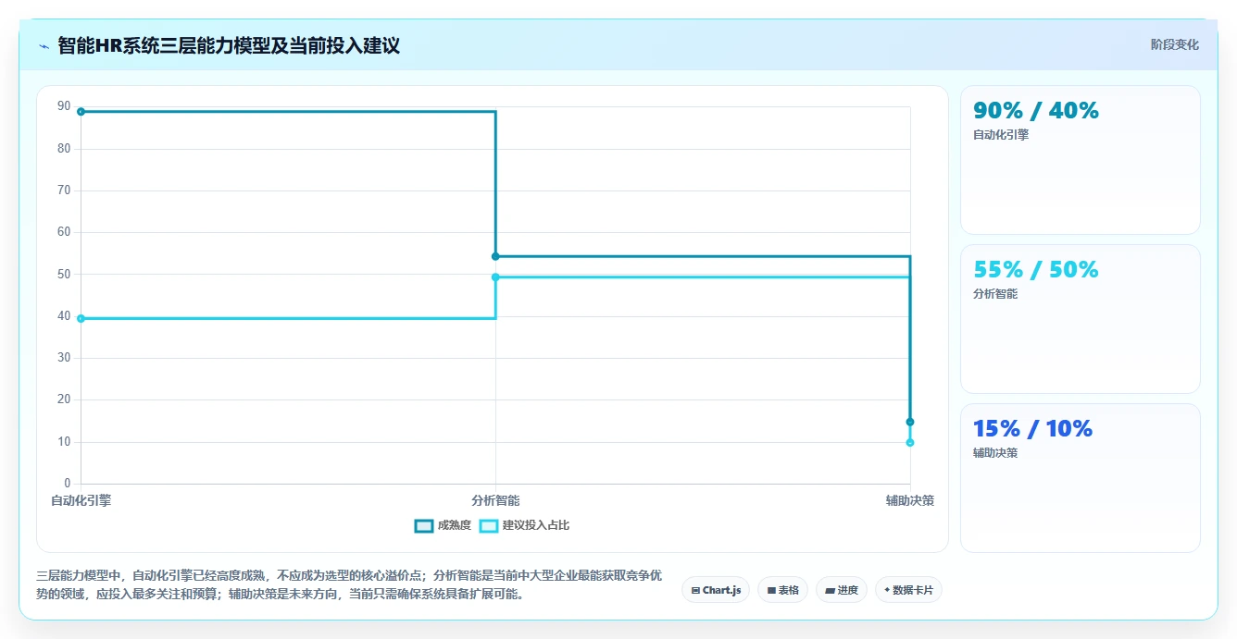The image size is (1237, 639).
Task: Click the 55% / 50% value text
Action: coord(1035,269)
